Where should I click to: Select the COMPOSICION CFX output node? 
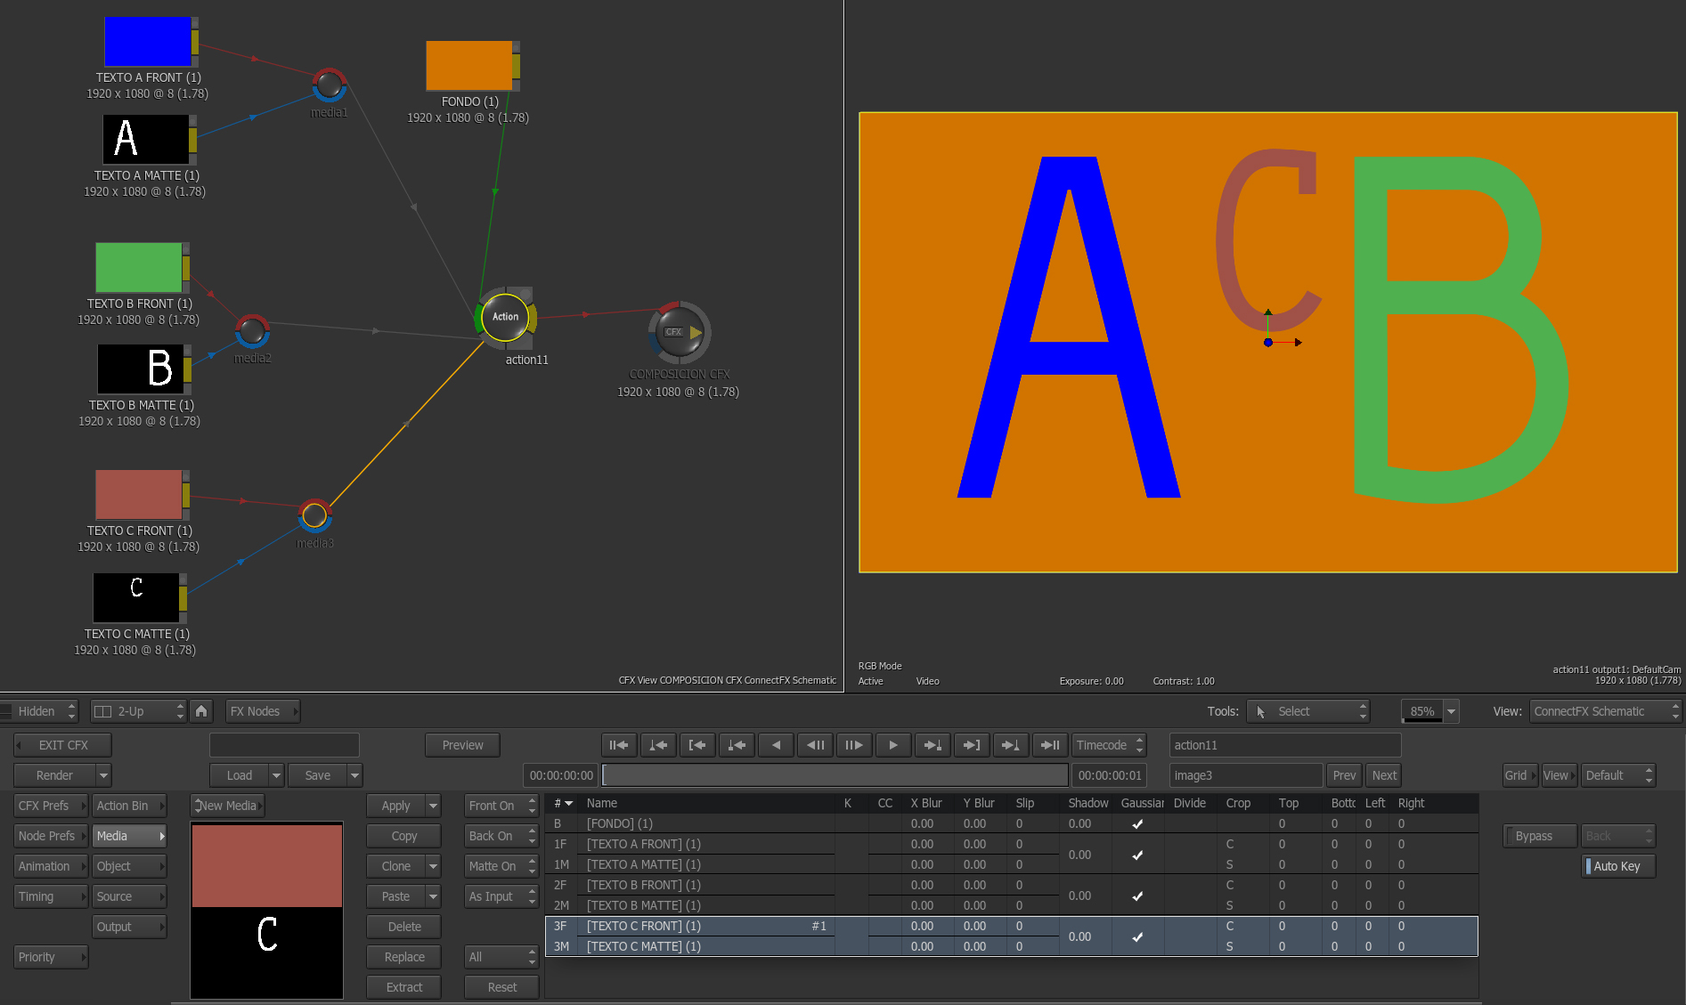tap(679, 332)
